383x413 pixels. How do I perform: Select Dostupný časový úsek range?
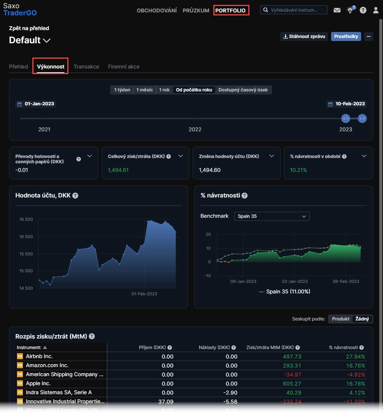[243, 90]
